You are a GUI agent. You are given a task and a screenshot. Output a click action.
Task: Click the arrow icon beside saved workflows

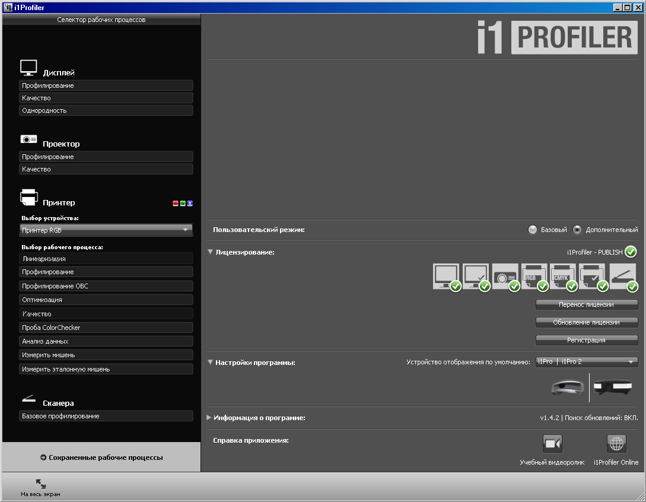(x=43, y=457)
